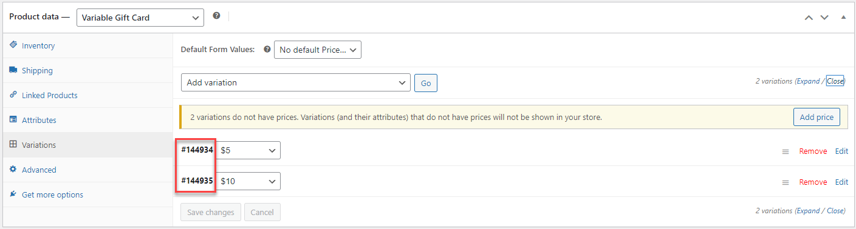Click the Go button
The width and height of the screenshot is (856, 229).
[426, 83]
